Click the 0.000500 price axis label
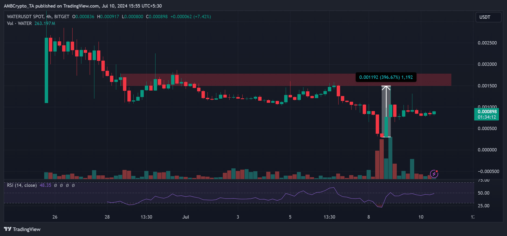This screenshot has height=236, width=507. pos(487,129)
